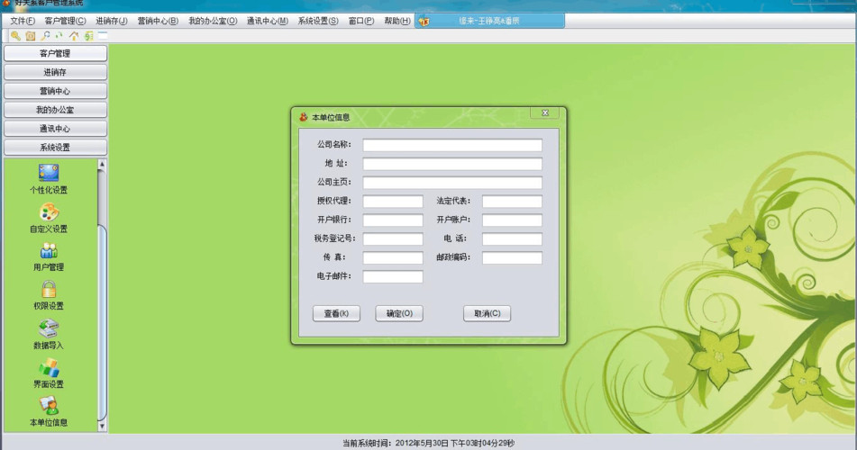Screen dimensions: 857x450
Task: Open the 我的办公室(O) menu
Action: pos(213,21)
